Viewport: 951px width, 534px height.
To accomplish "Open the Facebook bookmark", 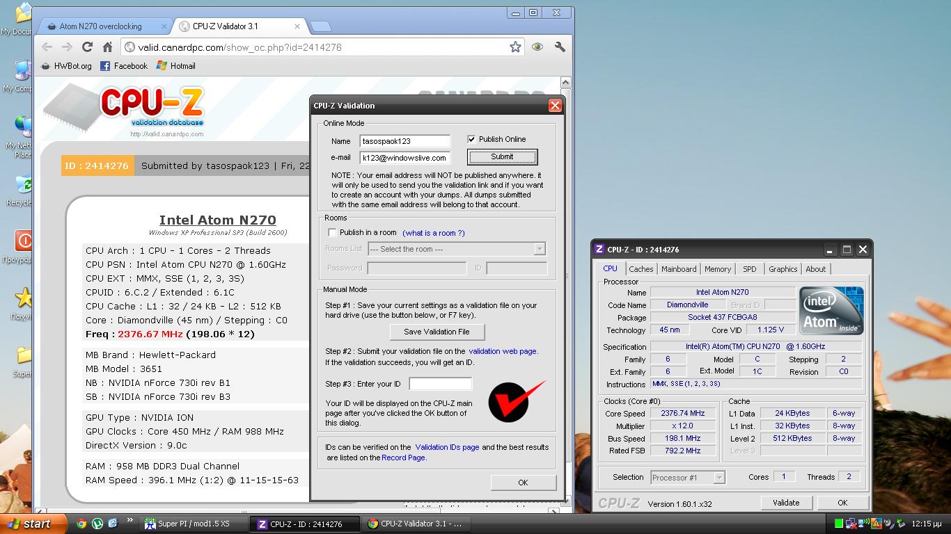I will (x=124, y=66).
